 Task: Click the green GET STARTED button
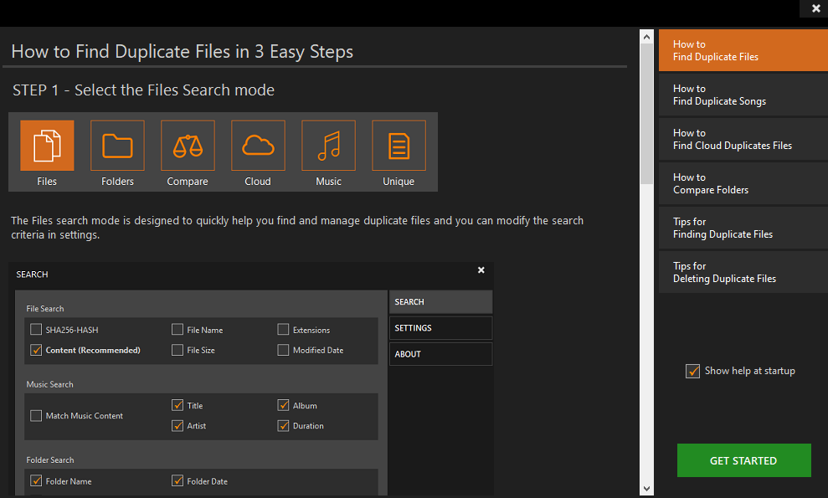(x=743, y=460)
